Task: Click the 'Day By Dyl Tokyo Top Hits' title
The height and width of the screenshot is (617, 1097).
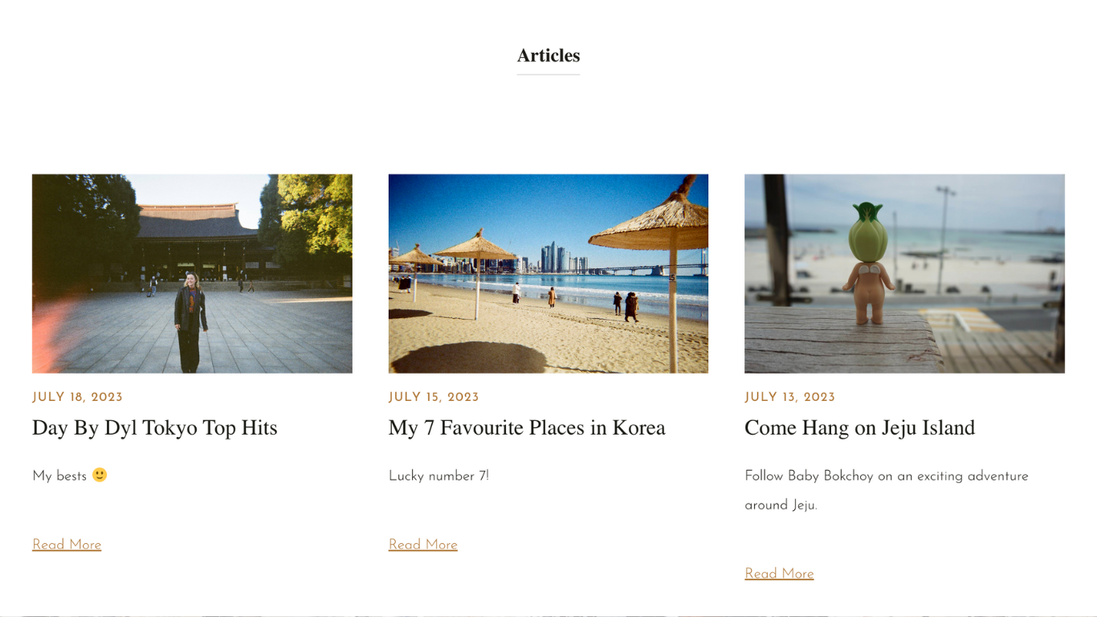Action: (x=155, y=427)
